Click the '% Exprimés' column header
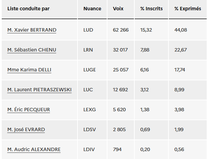The width and height of the screenshot is (207, 159). coord(188,9)
